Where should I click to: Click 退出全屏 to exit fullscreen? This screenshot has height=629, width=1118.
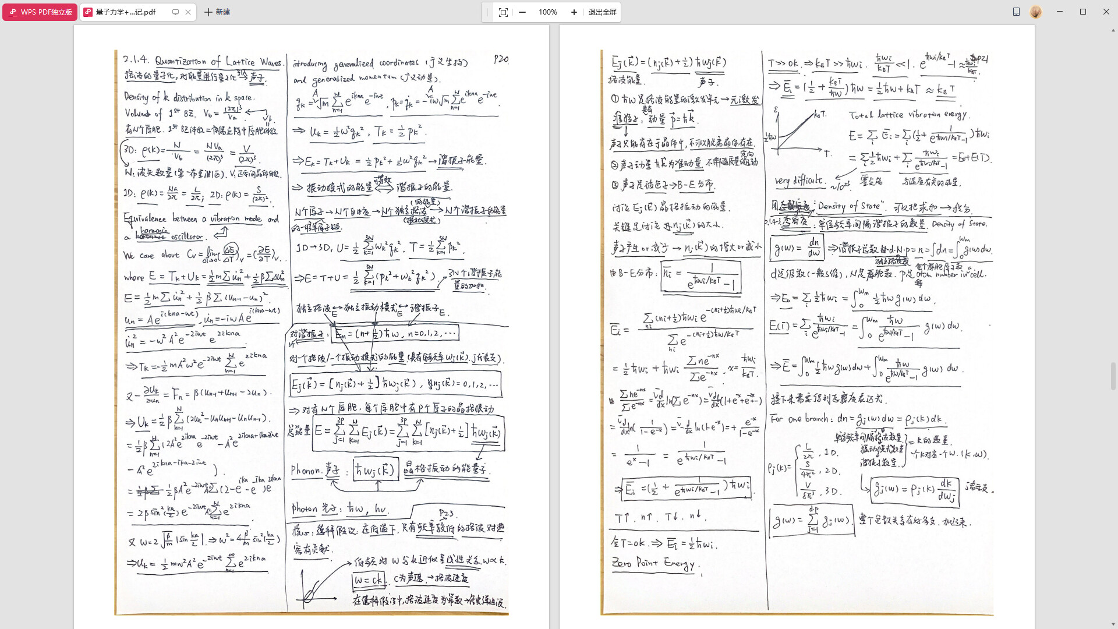pos(602,12)
